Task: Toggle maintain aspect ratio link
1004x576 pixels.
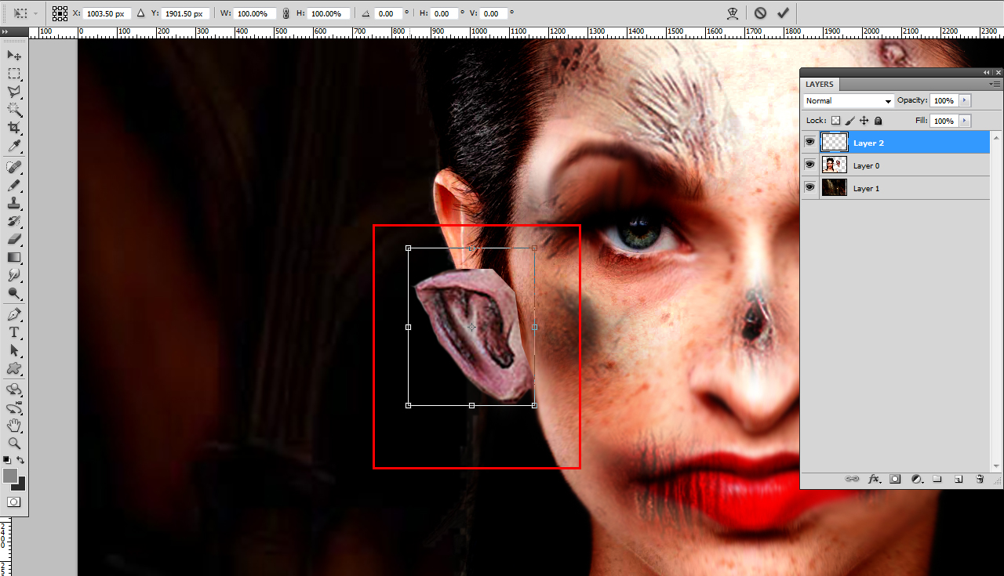Action: pyautogui.click(x=286, y=13)
